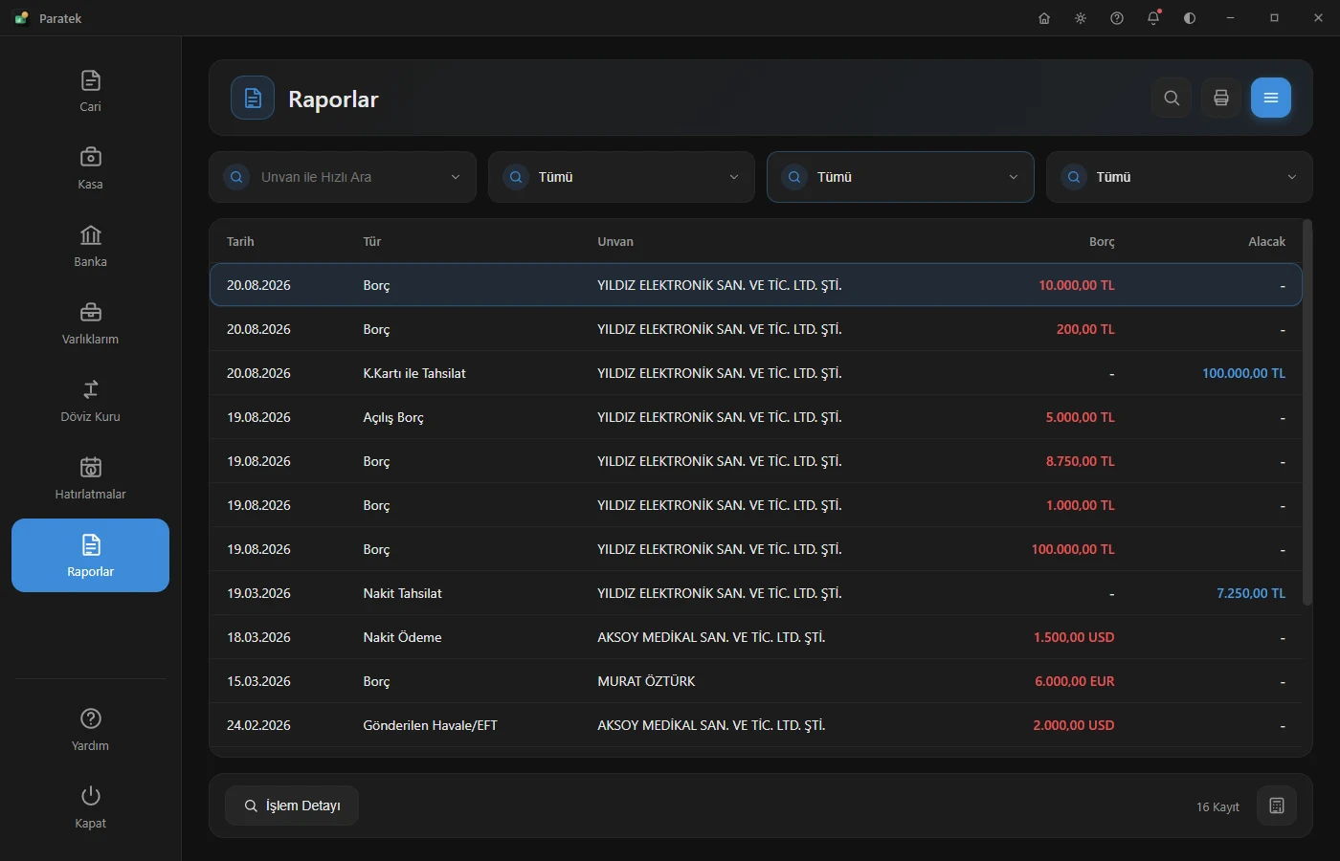Click the 7.250,00 TL receivable amount
The image size is (1340, 861).
point(1251,593)
